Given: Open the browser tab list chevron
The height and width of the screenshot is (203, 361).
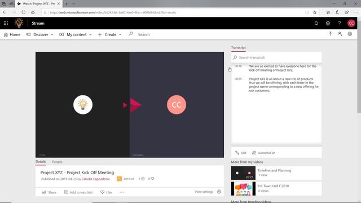Looking at the screenshot, I should pos(74,4).
